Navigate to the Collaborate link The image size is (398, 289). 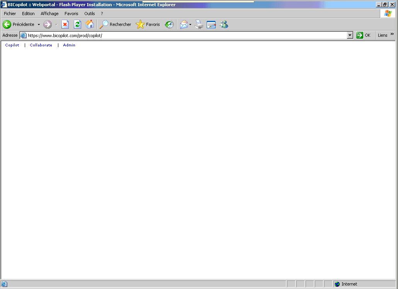[41, 45]
